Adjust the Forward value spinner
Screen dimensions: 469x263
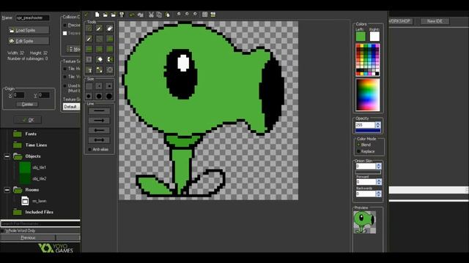tap(378, 182)
